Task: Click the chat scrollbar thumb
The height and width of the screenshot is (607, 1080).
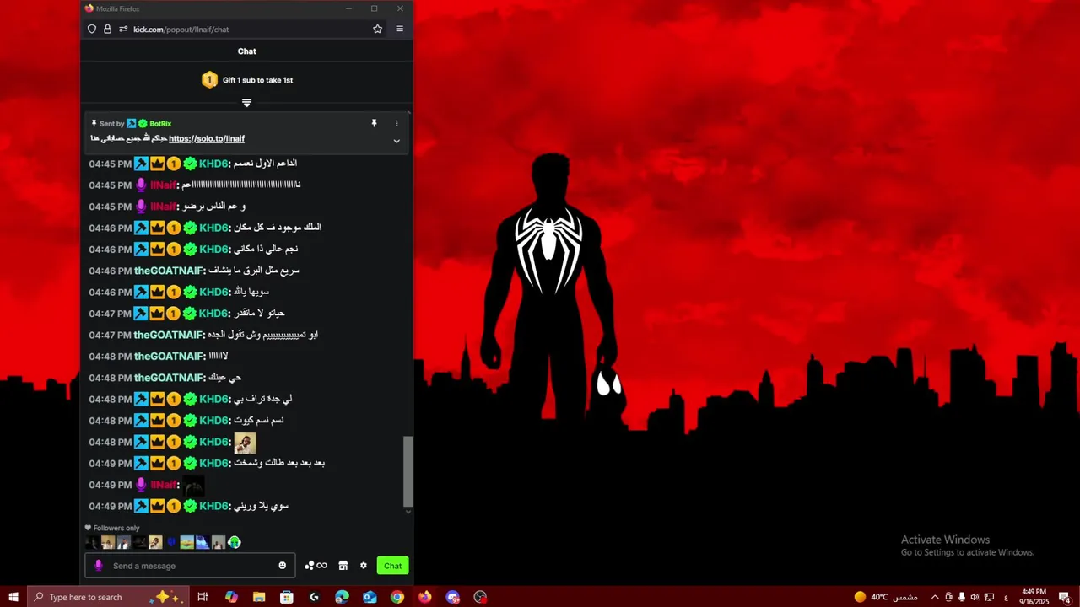Action: (x=408, y=470)
